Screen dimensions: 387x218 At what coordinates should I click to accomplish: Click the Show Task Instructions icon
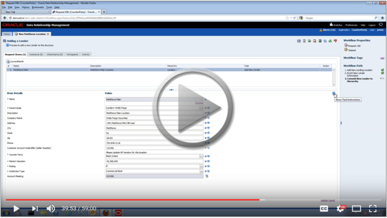334,93
